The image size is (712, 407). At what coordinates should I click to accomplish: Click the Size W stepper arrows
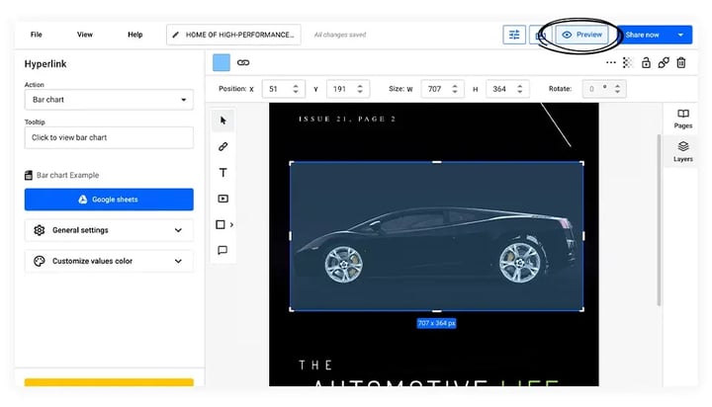tap(455, 89)
